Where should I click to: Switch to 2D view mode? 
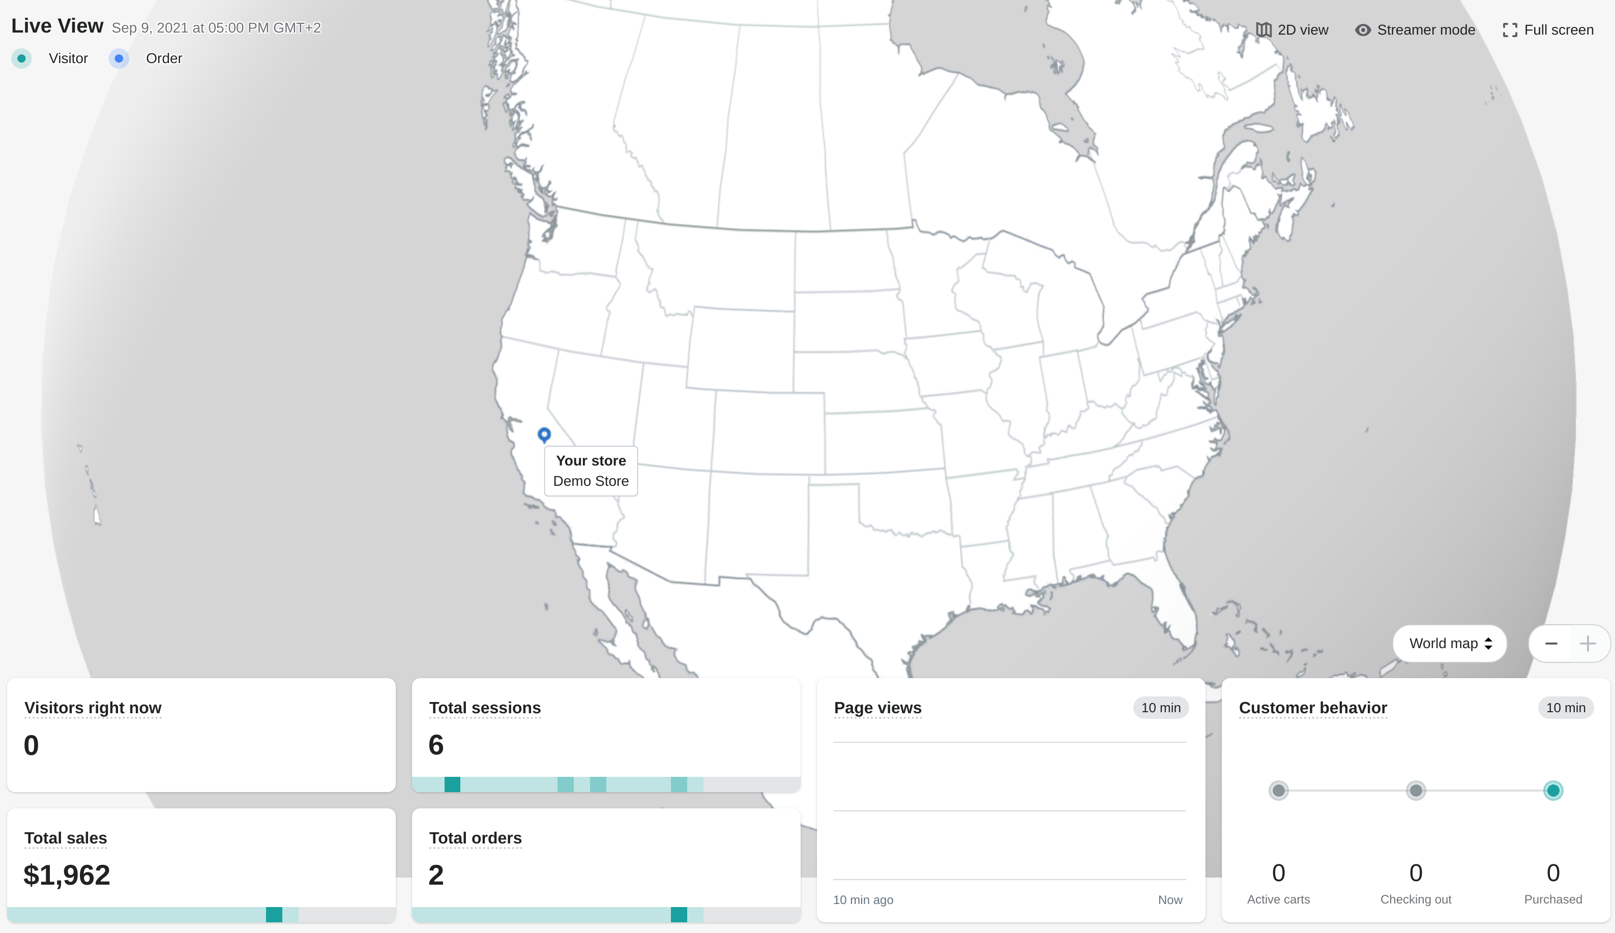1292,30
